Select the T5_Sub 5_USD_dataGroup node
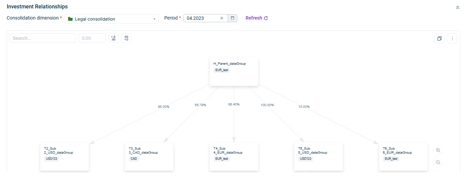This screenshot has height=186, width=465. point(319,157)
